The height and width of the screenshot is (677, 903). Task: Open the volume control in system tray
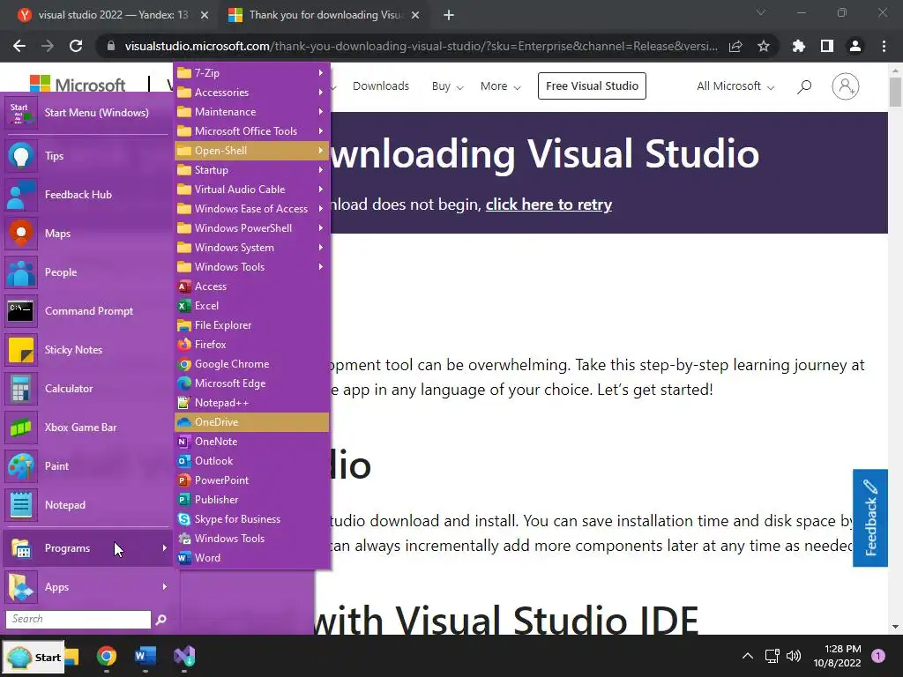[794, 656]
